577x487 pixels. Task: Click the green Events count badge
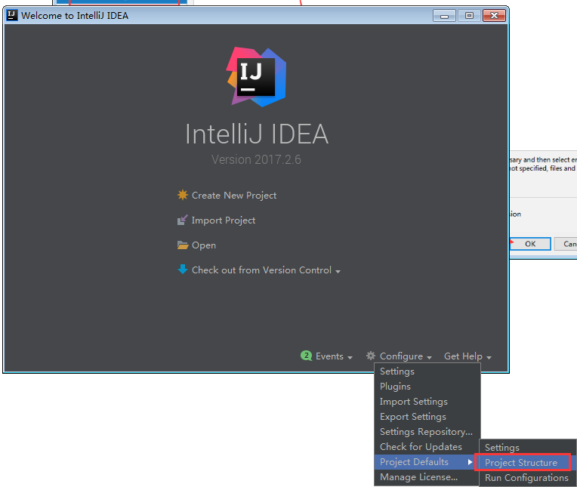click(306, 356)
